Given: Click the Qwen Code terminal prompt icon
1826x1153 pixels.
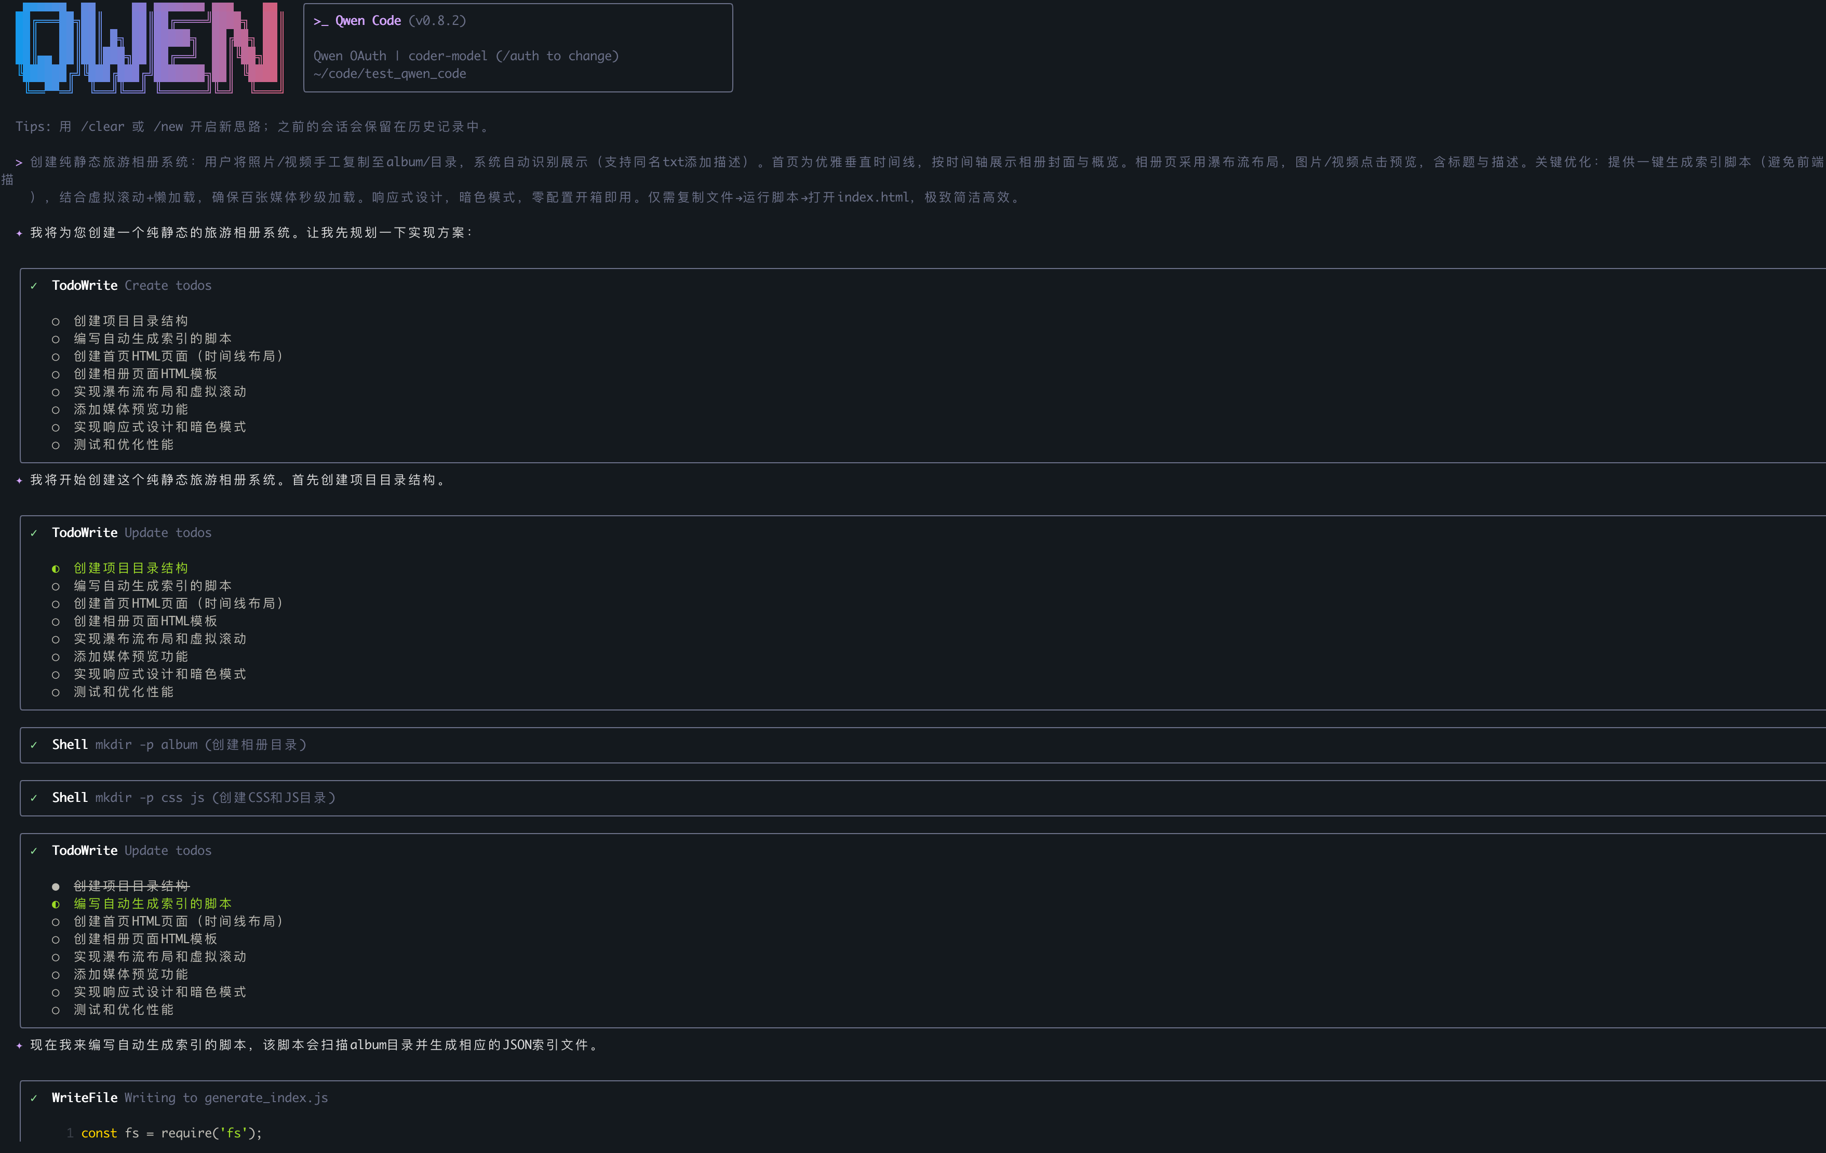Looking at the screenshot, I should point(321,21).
